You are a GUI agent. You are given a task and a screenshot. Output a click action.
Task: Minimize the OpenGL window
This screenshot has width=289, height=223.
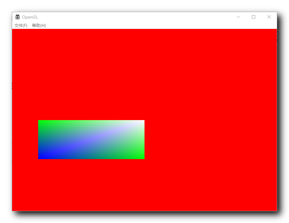point(238,17)
